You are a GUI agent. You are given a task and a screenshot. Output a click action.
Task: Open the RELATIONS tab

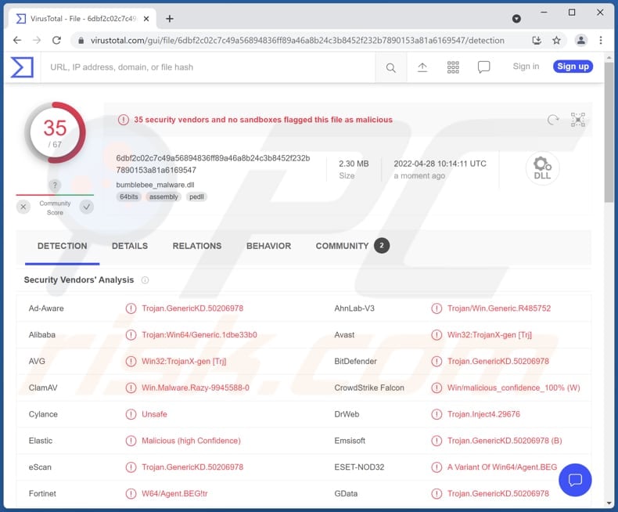(197, 246)
